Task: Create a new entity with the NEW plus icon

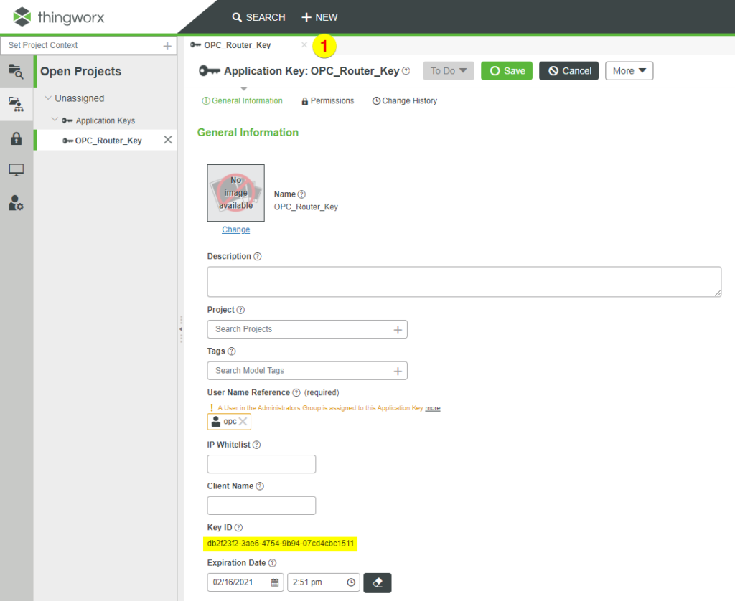Action: pyautogui.click(x=305, y=17)
